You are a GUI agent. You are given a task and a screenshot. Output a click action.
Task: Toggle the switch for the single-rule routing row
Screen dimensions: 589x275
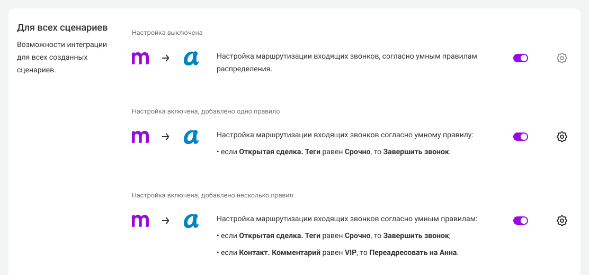pyautogui.click(x=521, y=137)
